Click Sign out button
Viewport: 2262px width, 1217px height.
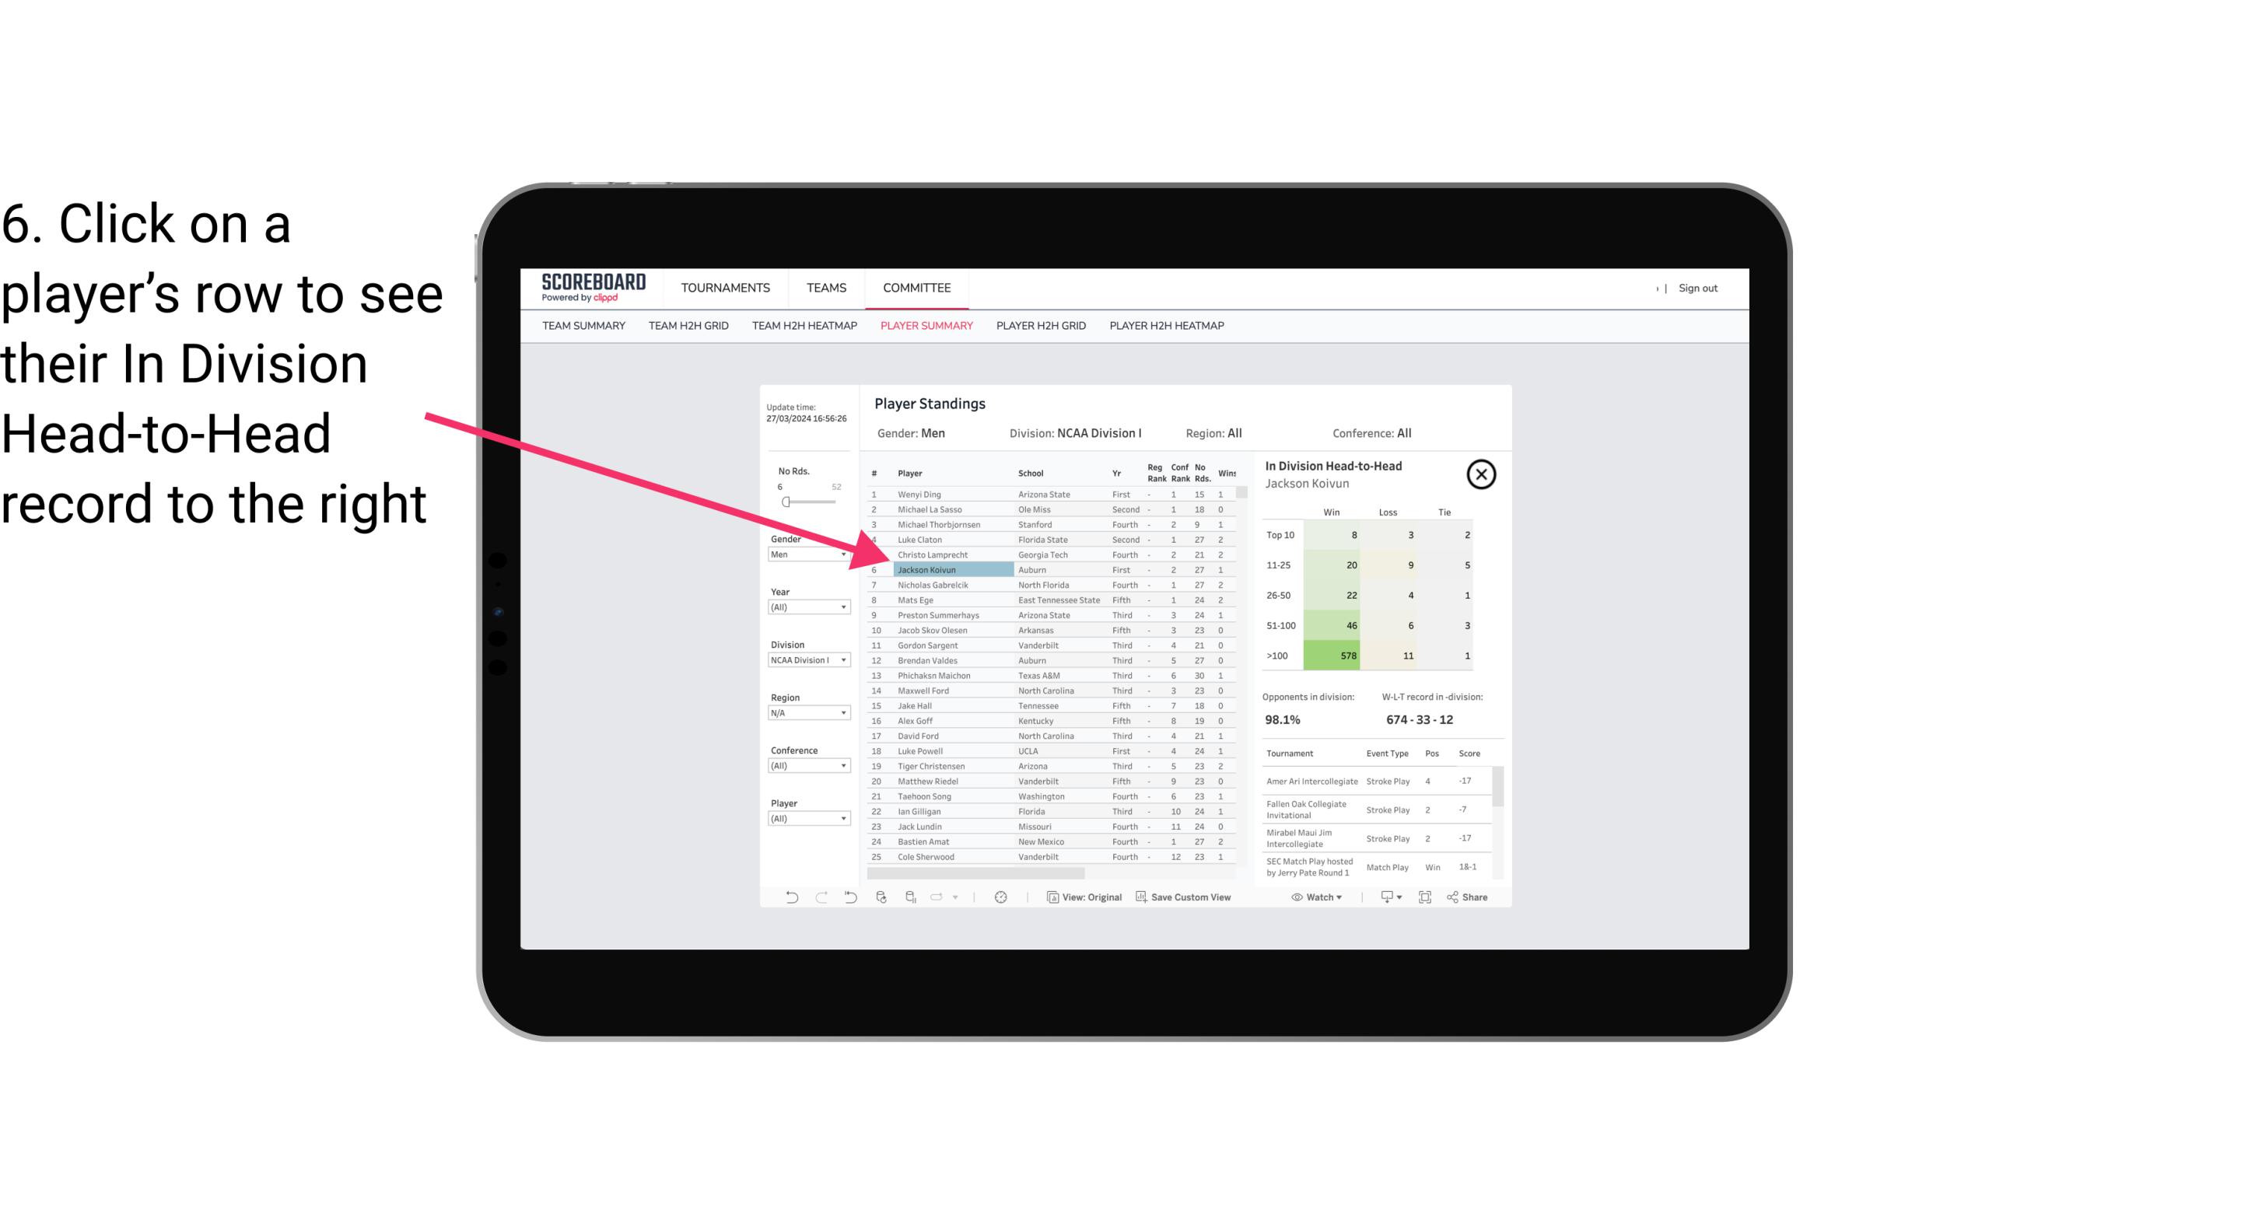(x=1696, y=288)
